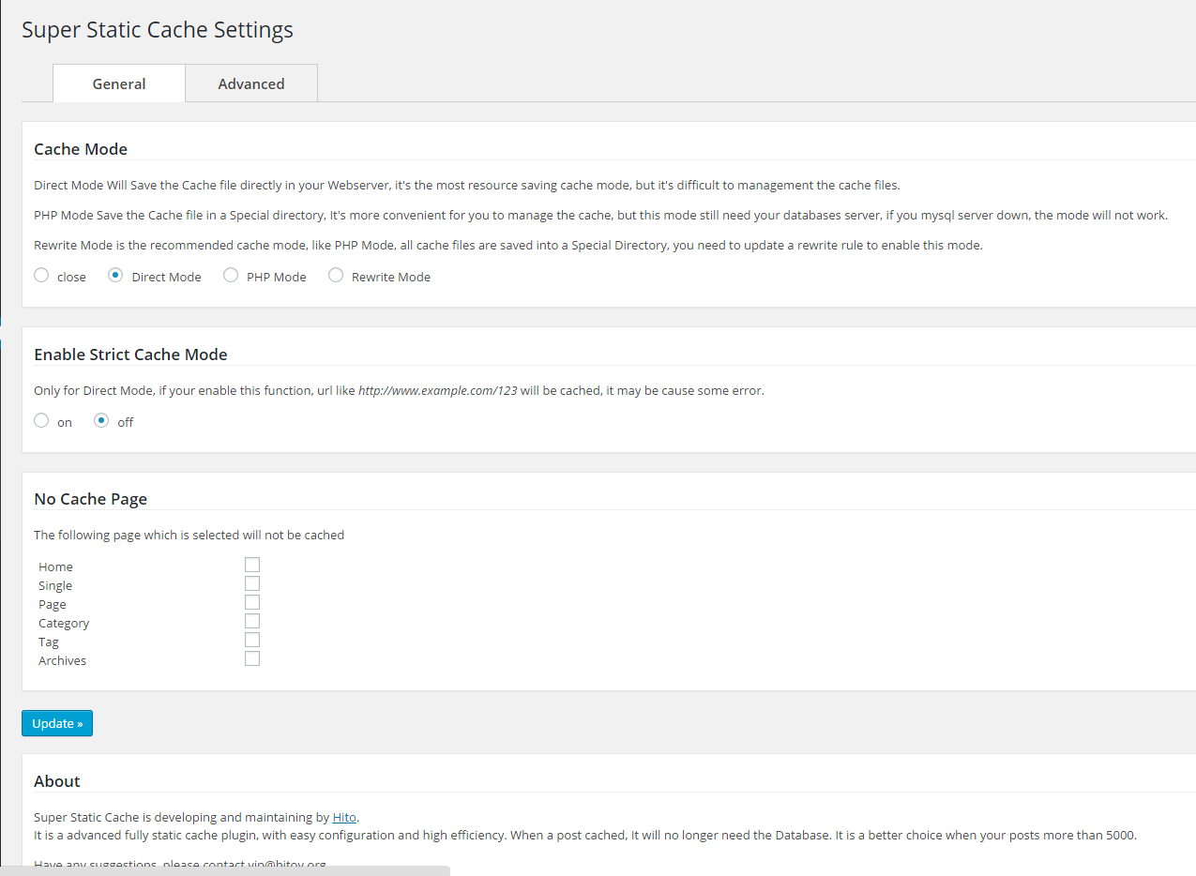The height and width of the screenshot is (876, 1196).
Task: Tick the Tag no-cache checkbox
Action: 252,640
